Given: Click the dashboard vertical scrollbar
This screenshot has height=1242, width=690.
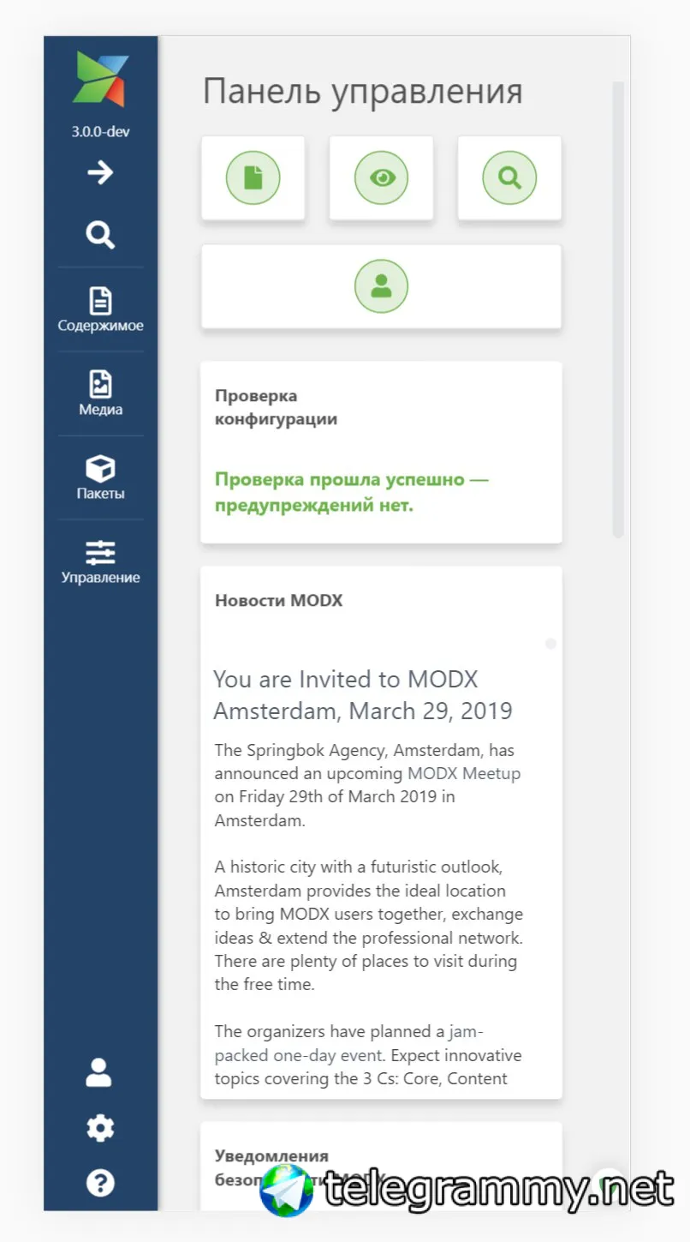Looking at the screenshot, I should [618, 309].
